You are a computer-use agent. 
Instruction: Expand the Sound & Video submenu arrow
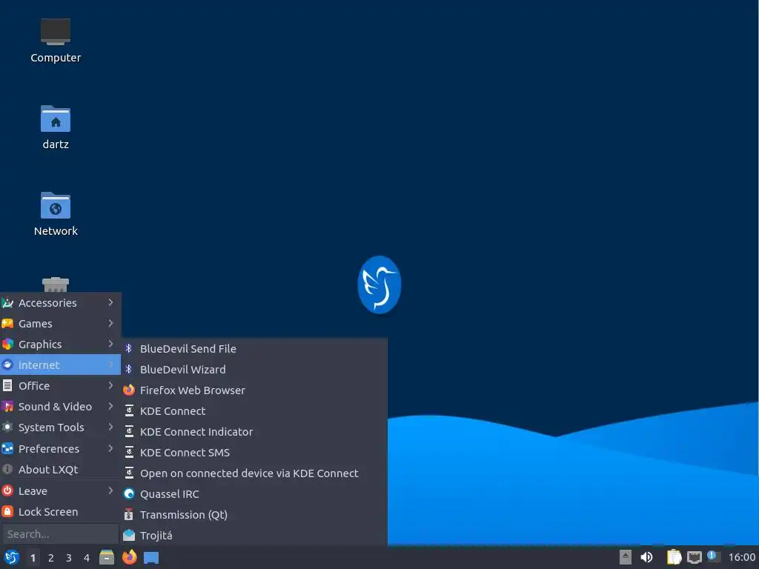tap(111, 407)
